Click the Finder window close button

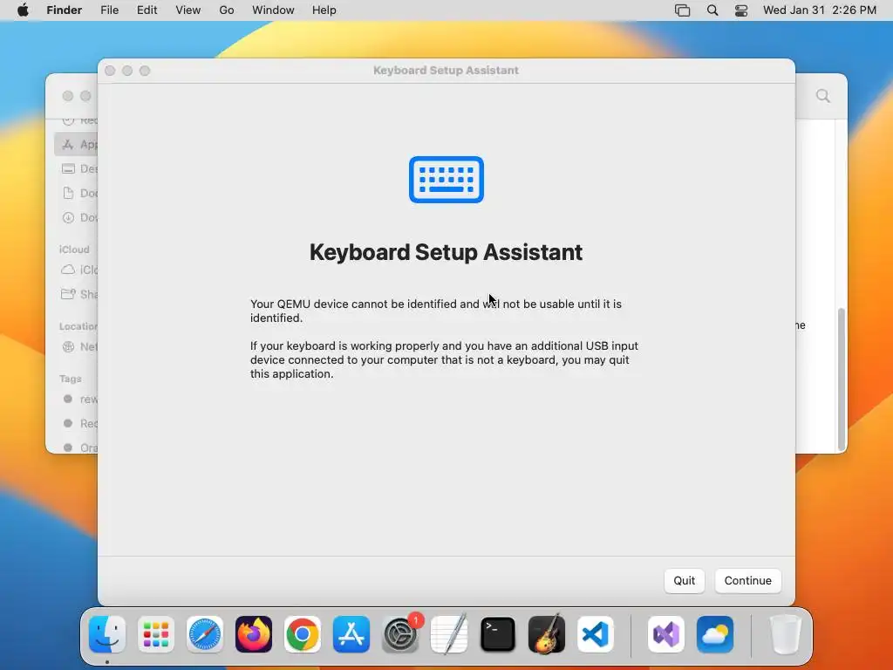click(68, 96)
